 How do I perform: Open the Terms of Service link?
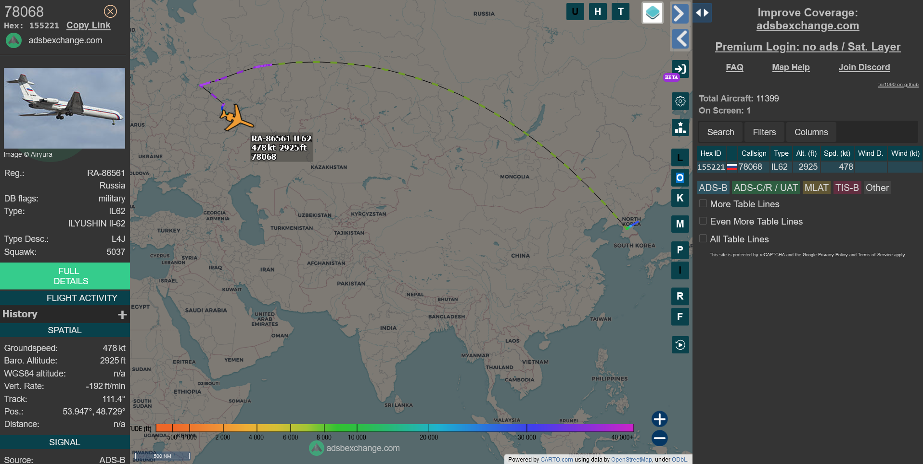click(x=875, y=255)
